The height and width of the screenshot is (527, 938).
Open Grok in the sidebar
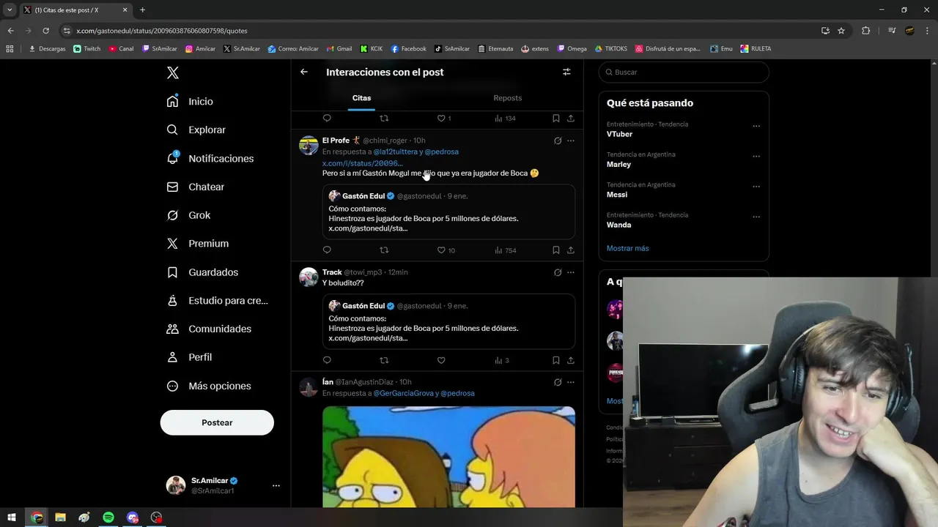click(x=189, y=215)
